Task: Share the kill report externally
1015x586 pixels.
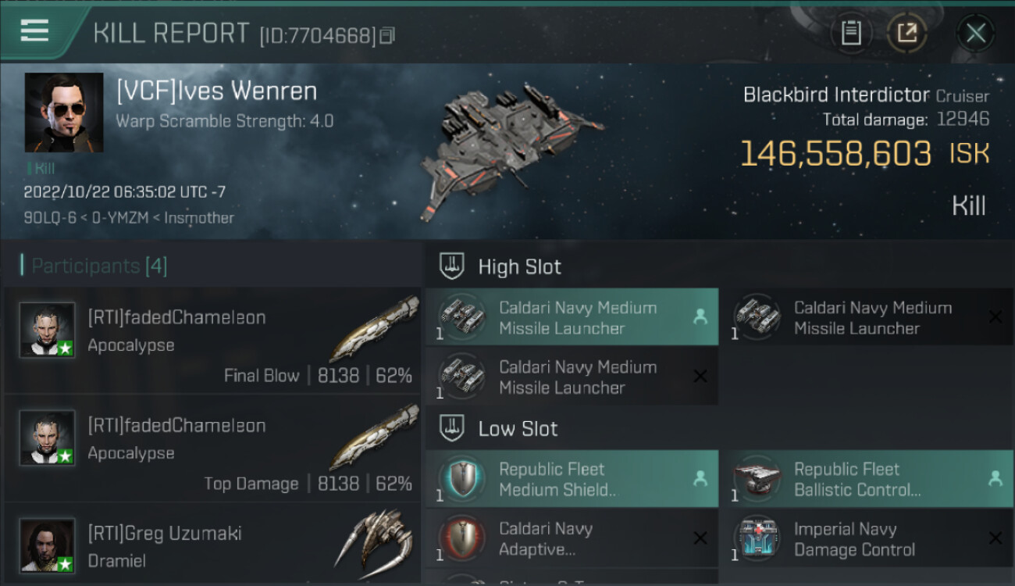Action: click(906, 33)
